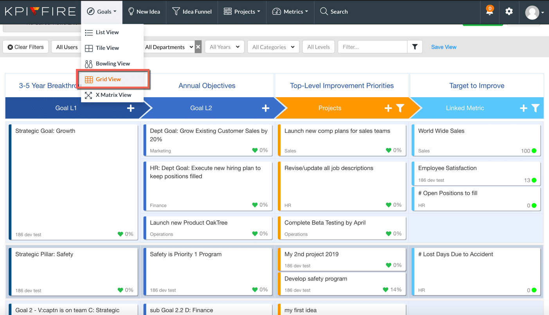
Task: Open the user avatar menu
Action: 534,13
